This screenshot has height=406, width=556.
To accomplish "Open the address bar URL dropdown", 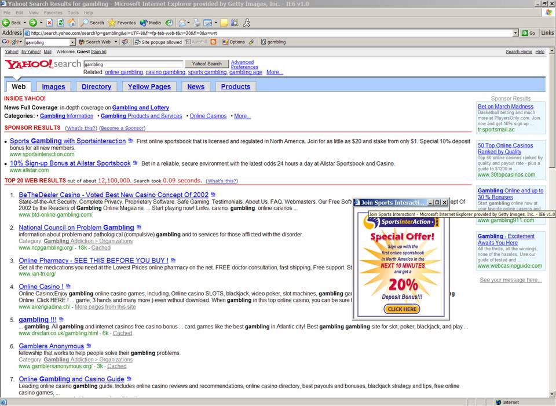I will coord(515,33).
